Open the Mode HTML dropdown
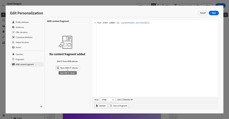Image resolution: width=229 pixels, height=119 pixels. click(108, 100)
